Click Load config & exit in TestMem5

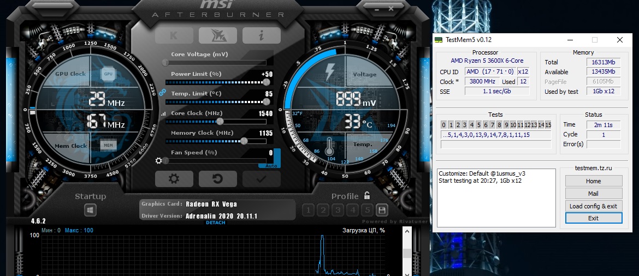click(593, 206)
